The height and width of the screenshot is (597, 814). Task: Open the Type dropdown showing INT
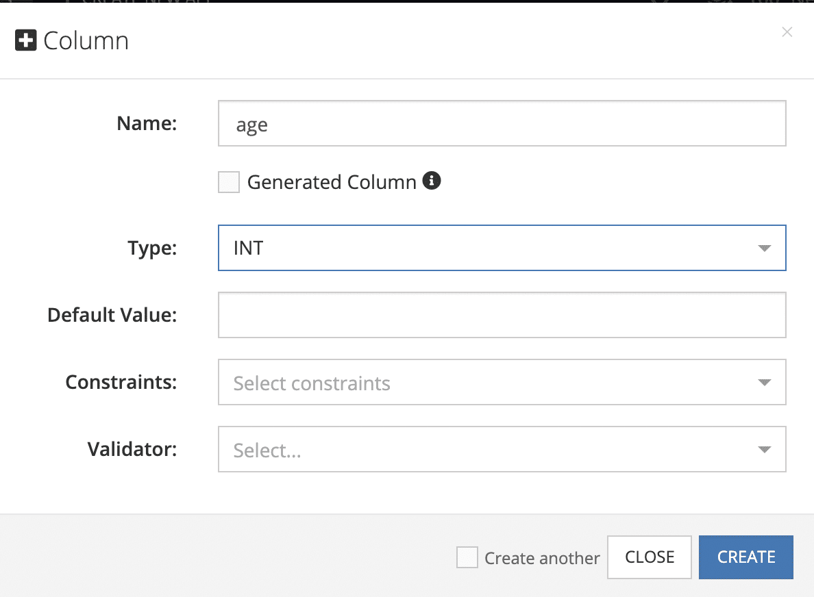click(502, 248)
